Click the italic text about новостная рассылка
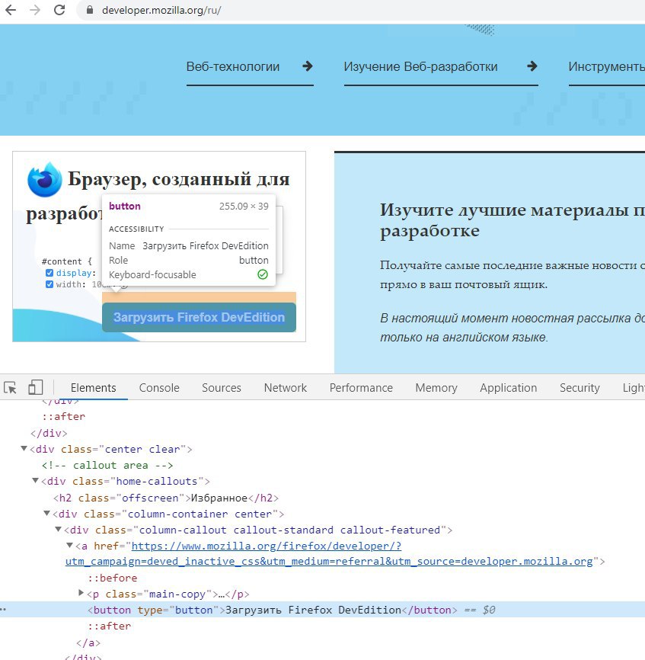Screen dimensions: 645x660 tap(512, 328)
